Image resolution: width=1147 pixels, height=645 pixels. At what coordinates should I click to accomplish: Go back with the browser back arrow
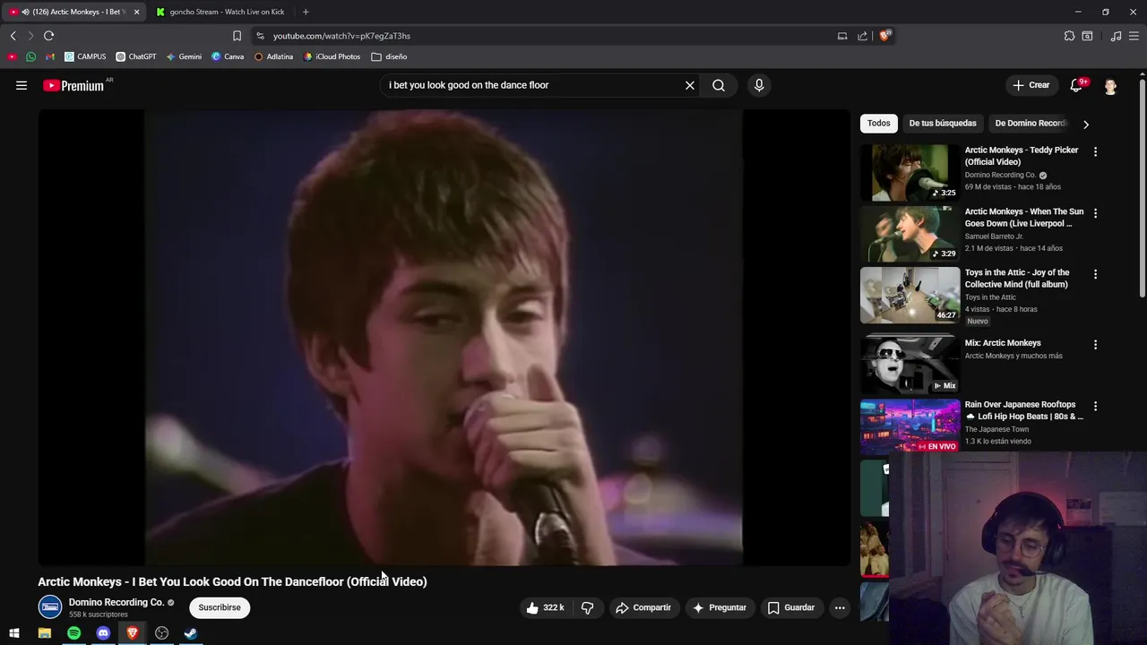point(13,36)
